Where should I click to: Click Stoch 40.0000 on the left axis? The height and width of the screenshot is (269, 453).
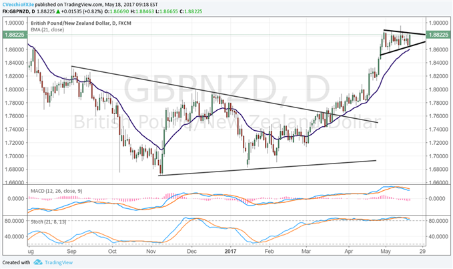[x=15, y=236]
